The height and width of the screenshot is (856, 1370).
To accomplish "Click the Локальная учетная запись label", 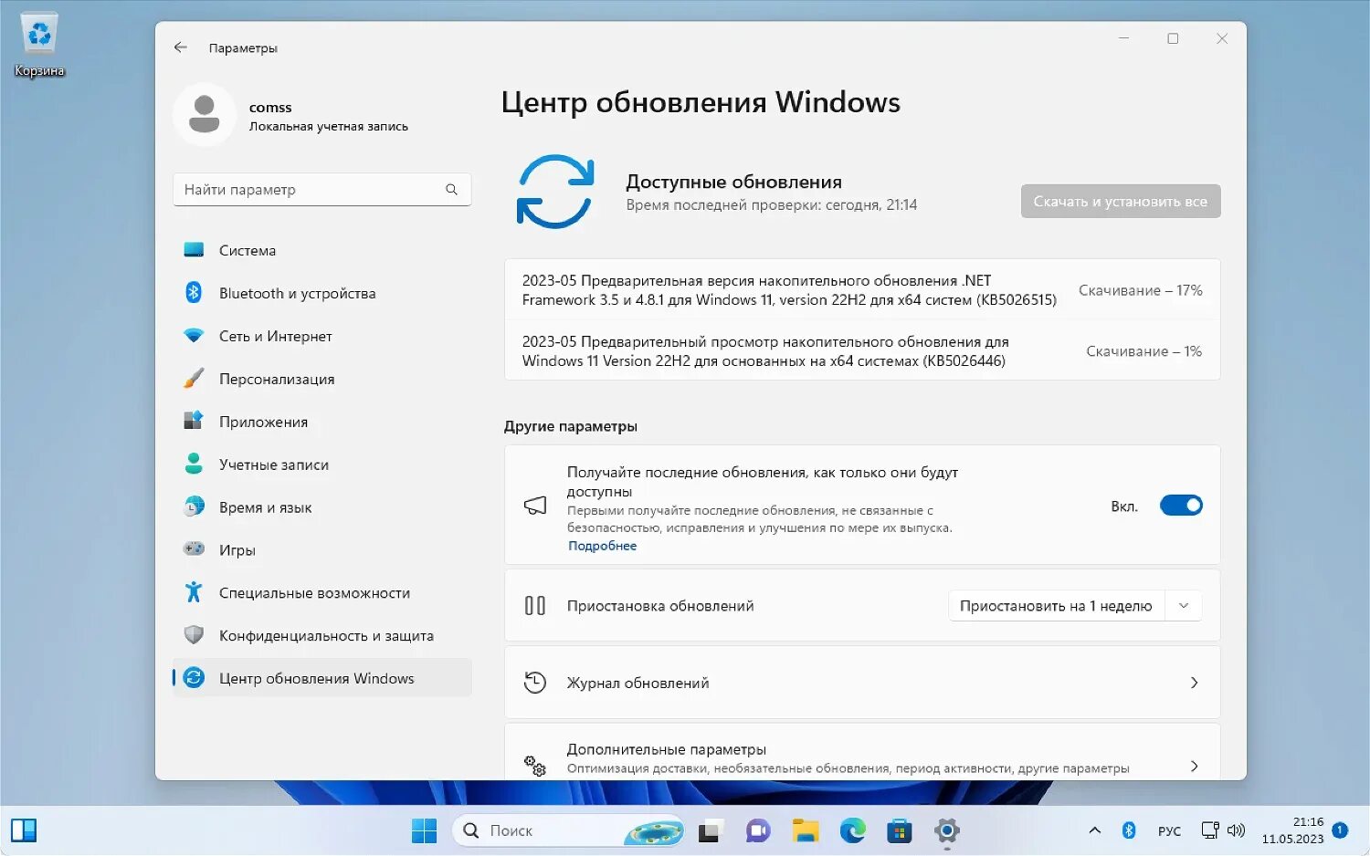I will coord(329,127).
